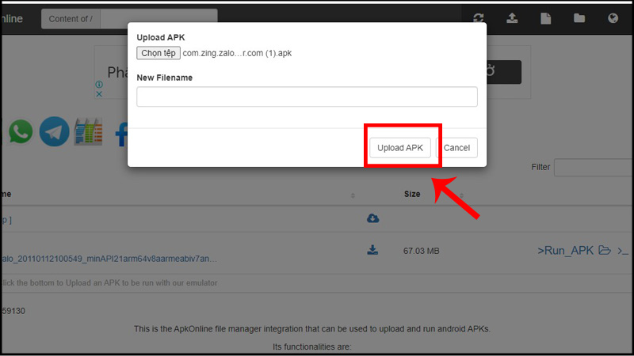Click the globe icon in top toolbar
634x356 pixels.
(x=613, y=18)
